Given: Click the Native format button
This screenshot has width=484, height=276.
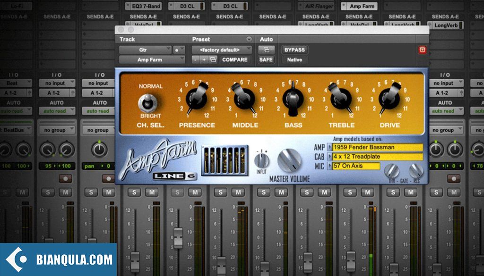Looking at the screenshot, I should tap(294, 60).
